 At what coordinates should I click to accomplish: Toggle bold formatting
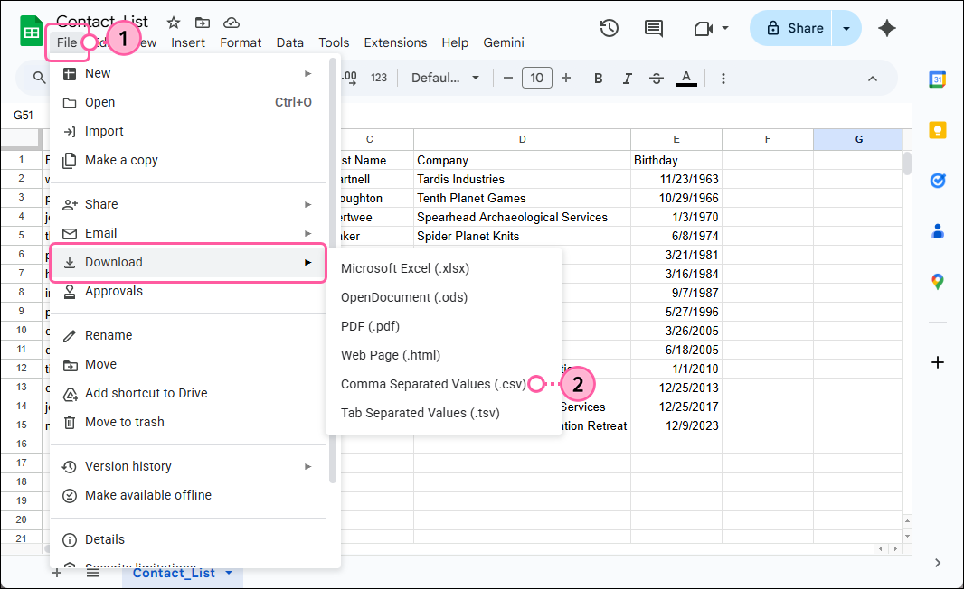[598, 79]
